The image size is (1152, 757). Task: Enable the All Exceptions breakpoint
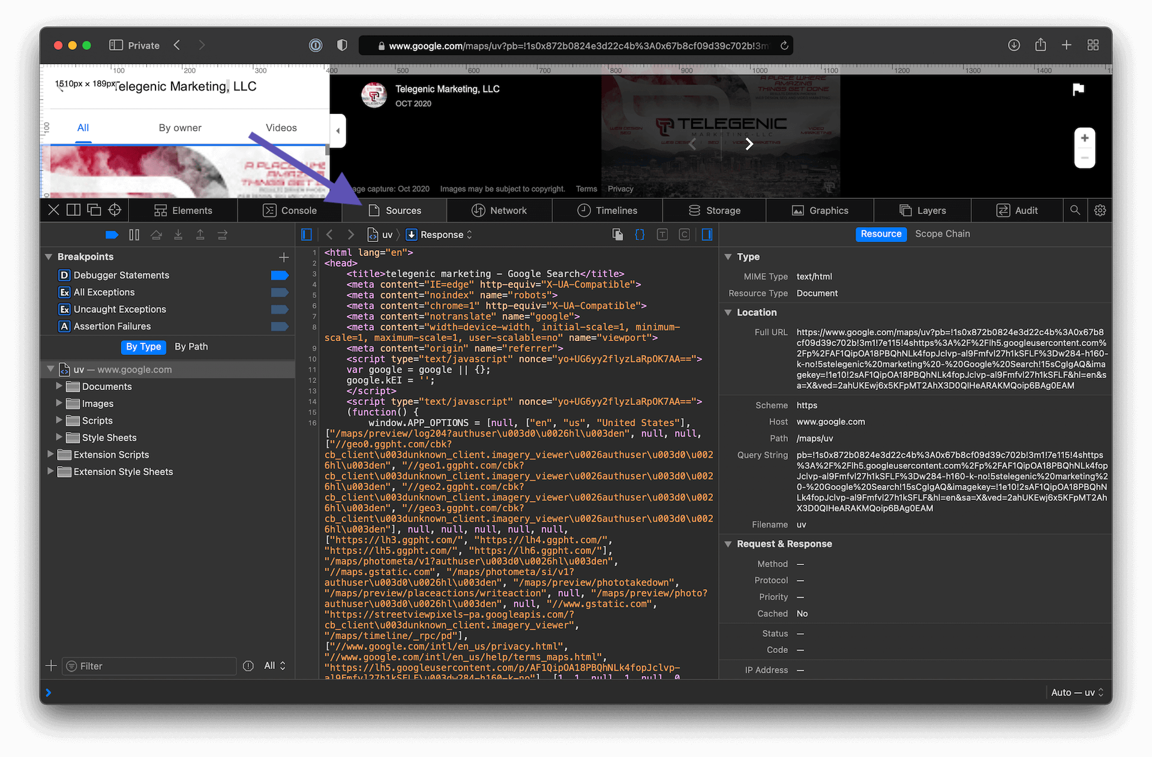click(280, 292)
